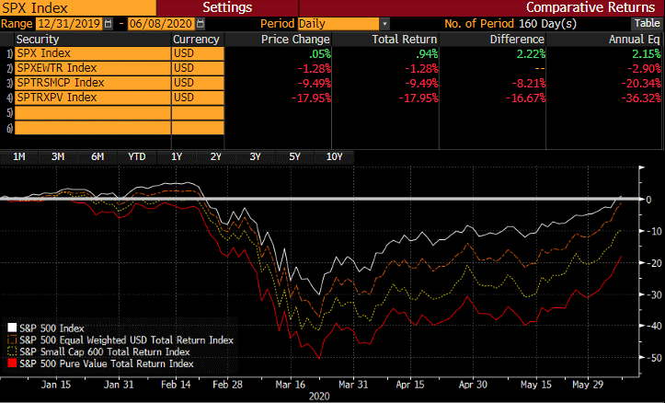This screenshot has height=403, width=665.
Task: Click the Total Return column header
Action: pos(404,40)
